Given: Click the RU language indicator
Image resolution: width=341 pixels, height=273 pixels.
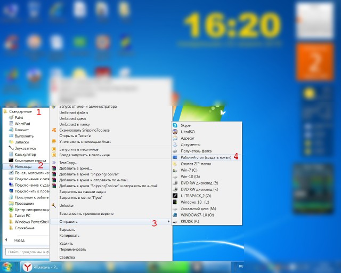Looking at the screenshot, I should click(241, 266).
